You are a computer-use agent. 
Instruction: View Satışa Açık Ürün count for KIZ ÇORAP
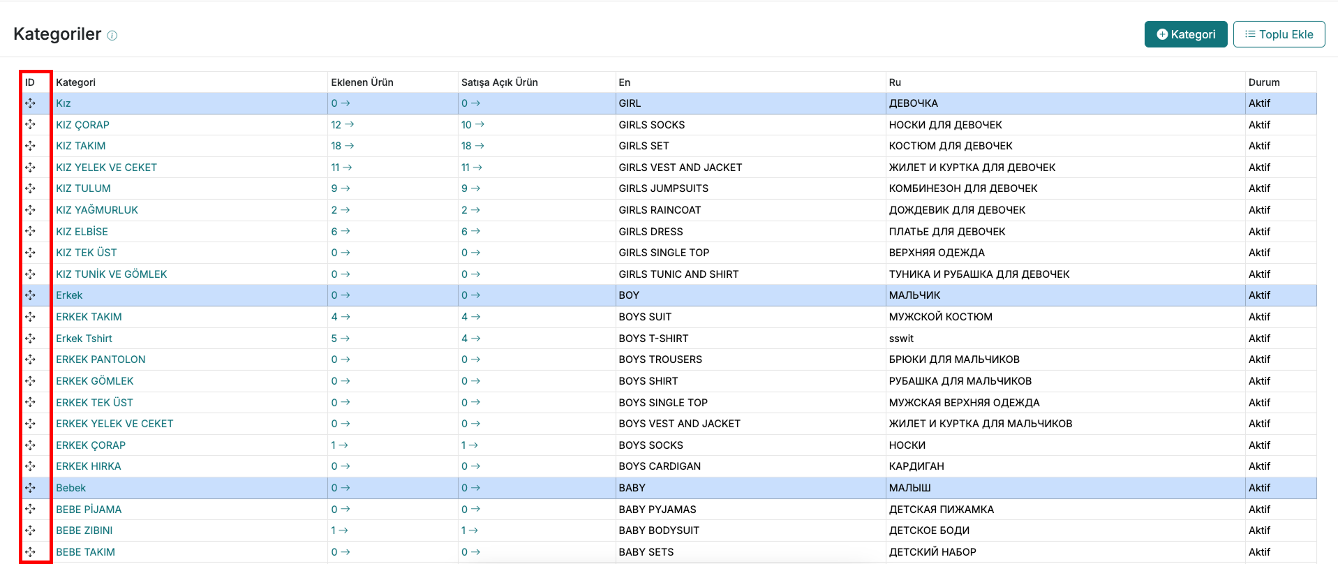pyautogui.click(x=473, y=125)
